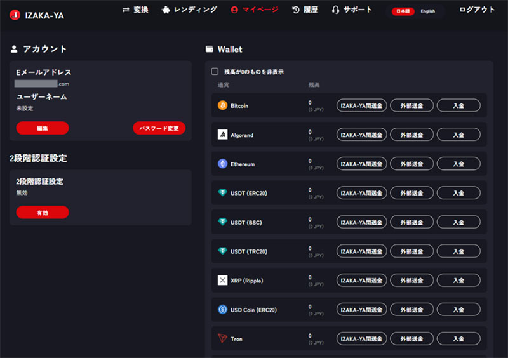Click 外部送金 for XRP (Ripple)
Image resolution: width=508 pixels, height=358 pixels.
pyautogui.click(x=411, y=281)
